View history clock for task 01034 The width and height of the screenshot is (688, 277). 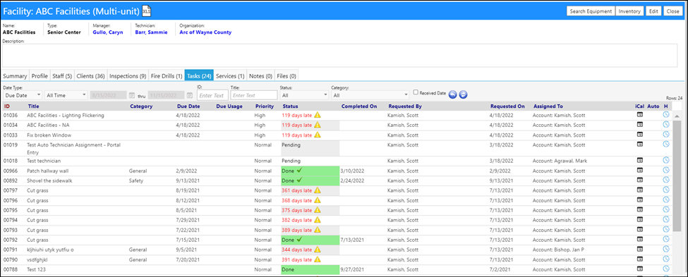point(665,125)
